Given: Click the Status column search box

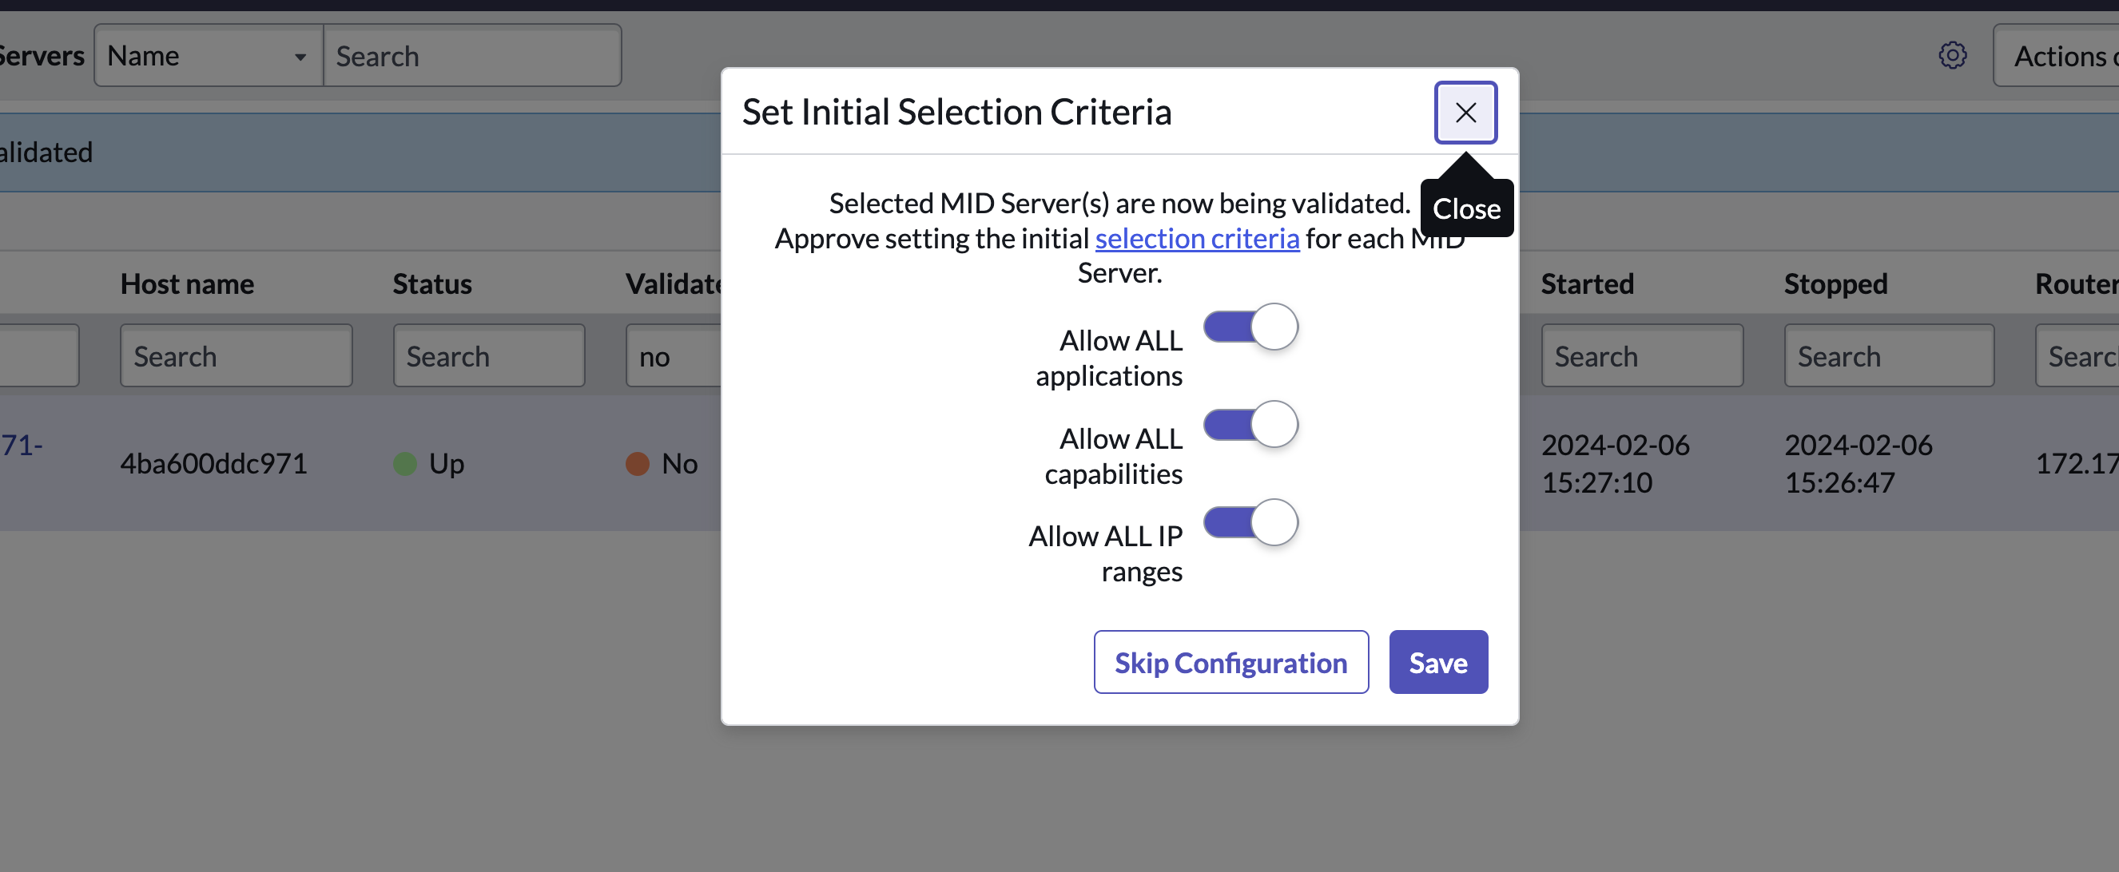Looking at the screenshot, I should pyautogui.click(x=489, y=356).
